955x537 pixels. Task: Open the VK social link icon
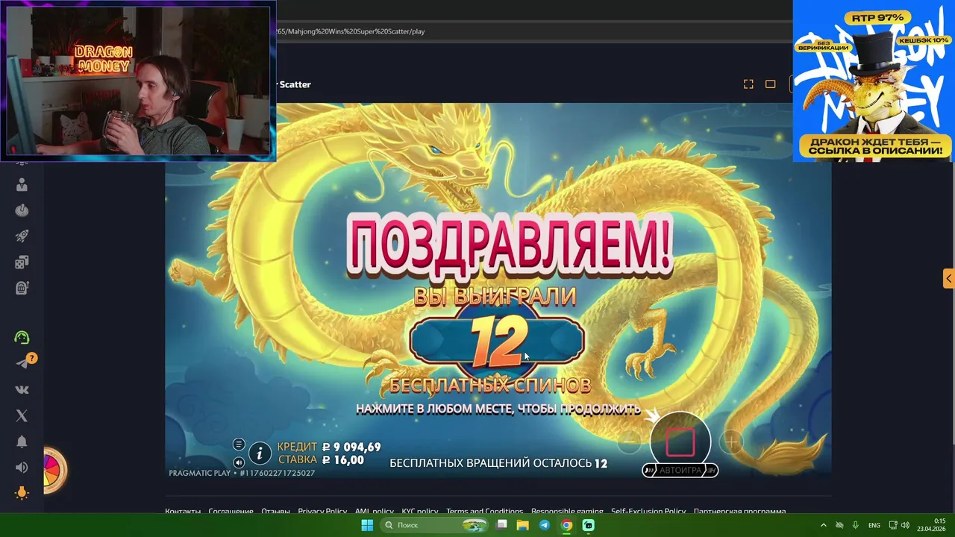pos(22,389)
